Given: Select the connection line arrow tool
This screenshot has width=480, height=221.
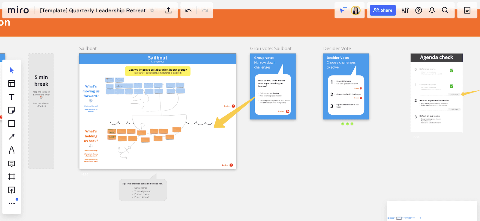Looking at the screenshot, I should point(12,137).
